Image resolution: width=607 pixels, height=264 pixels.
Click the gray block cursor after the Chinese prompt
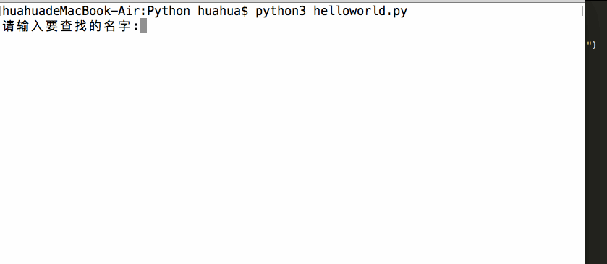point(143,27)
